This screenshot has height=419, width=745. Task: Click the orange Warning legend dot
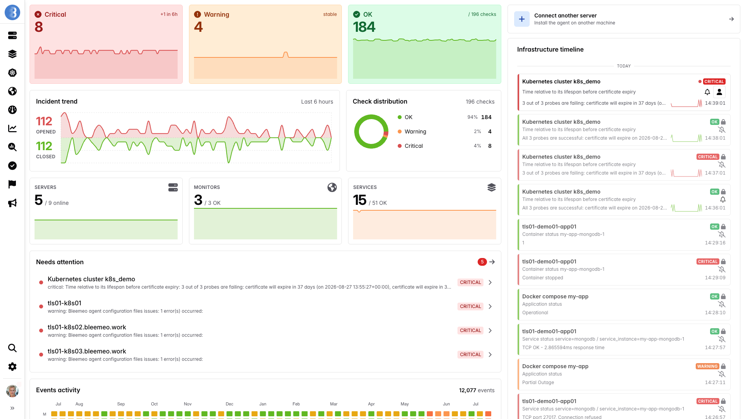coord(400,132)
